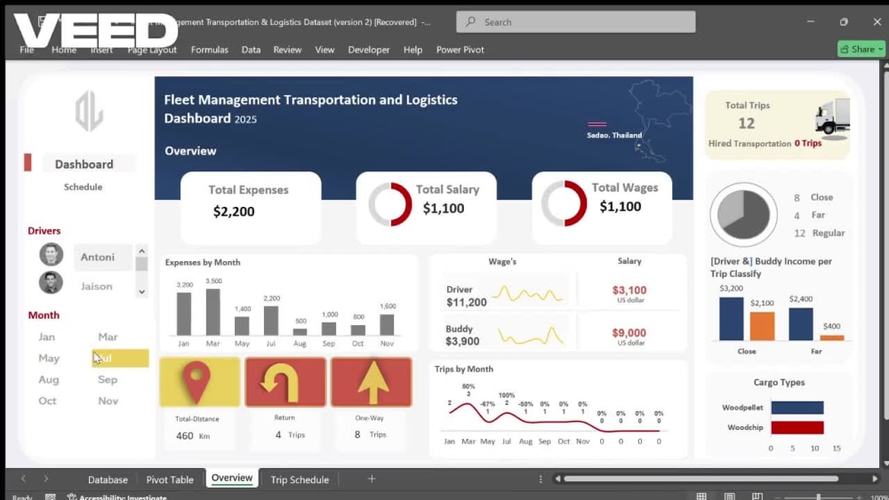Click in the Search input box
The width and height of the screenshot is (889, 500).
pos(575,22)
